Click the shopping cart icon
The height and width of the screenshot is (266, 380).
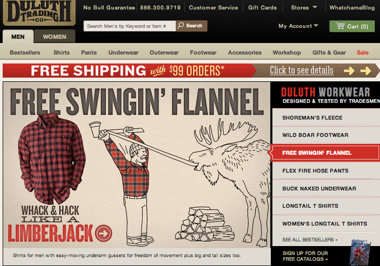[x=340, y=26]
